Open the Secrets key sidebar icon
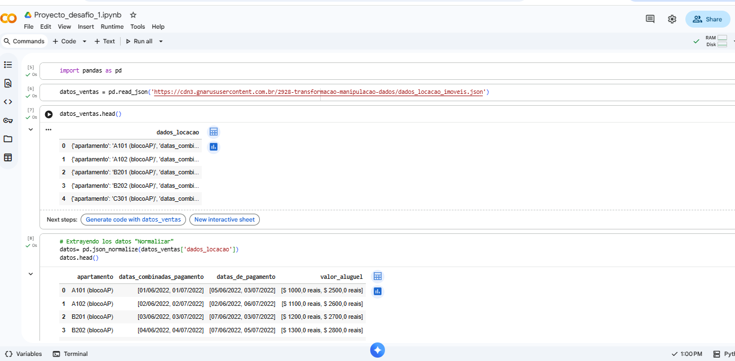The width and height of the screenshot is (735, 361). coord(8,120)
